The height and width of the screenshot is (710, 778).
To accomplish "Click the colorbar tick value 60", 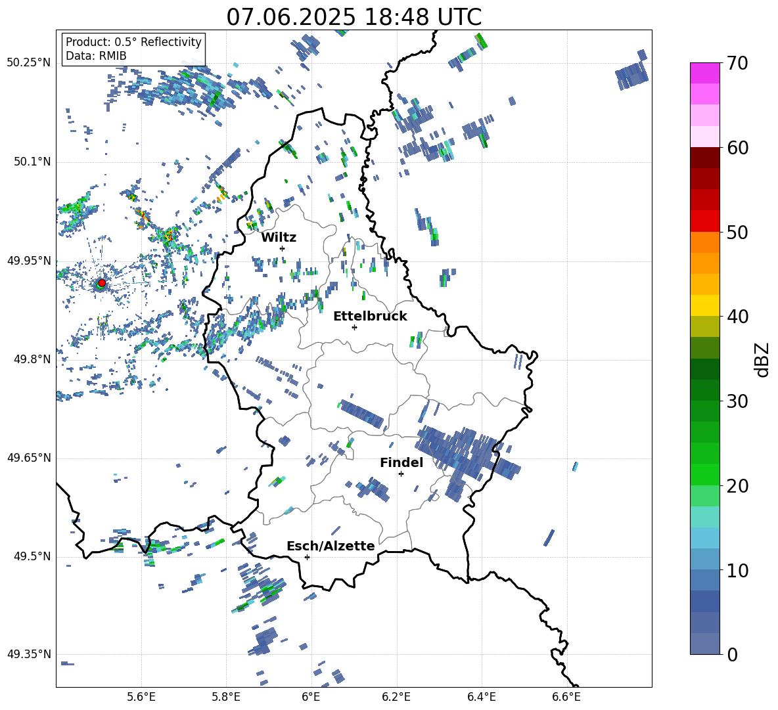I will [x=738, y=148].
